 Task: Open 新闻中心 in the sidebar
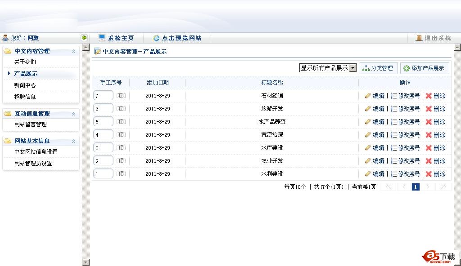point(25,85)
